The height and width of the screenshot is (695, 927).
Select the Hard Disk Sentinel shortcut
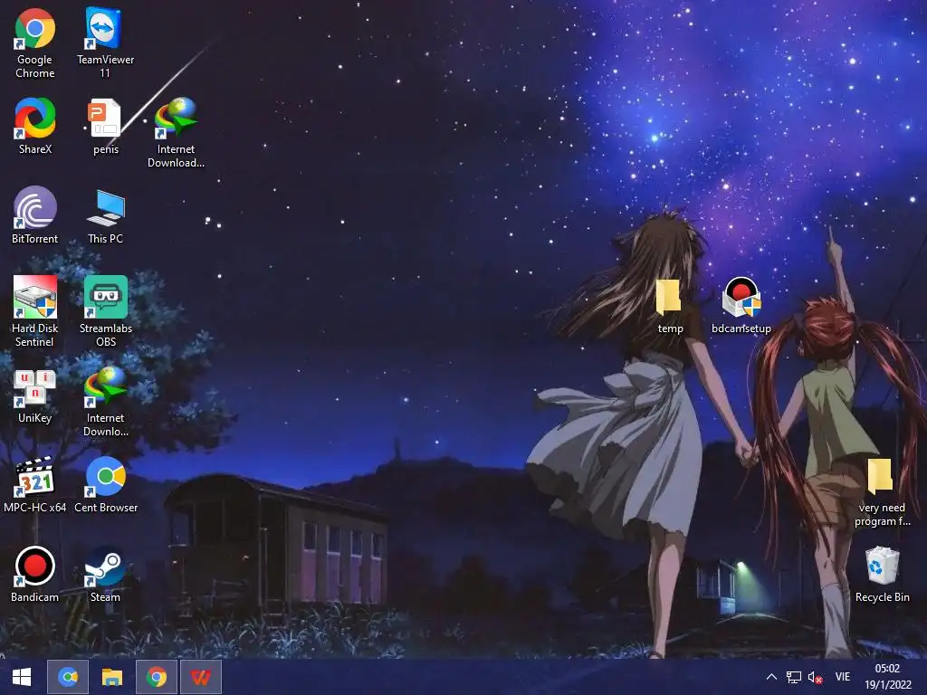click(x=35, y=311)
